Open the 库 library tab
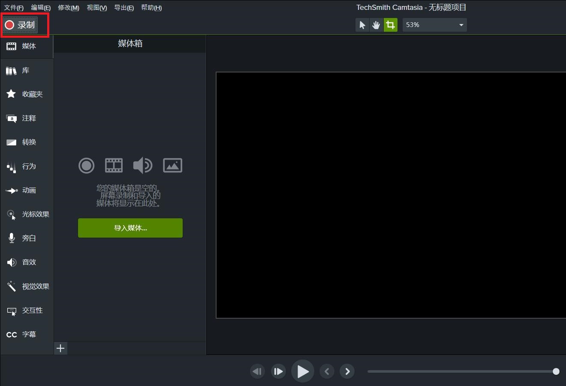Viewport: 566px width, 386px height. point(27,70)
